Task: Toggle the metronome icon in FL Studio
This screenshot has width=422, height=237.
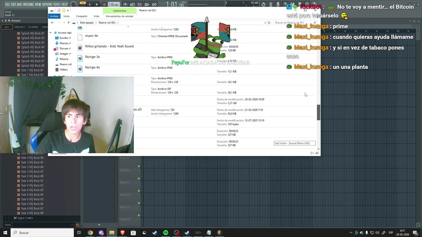Action: point(125,4)
